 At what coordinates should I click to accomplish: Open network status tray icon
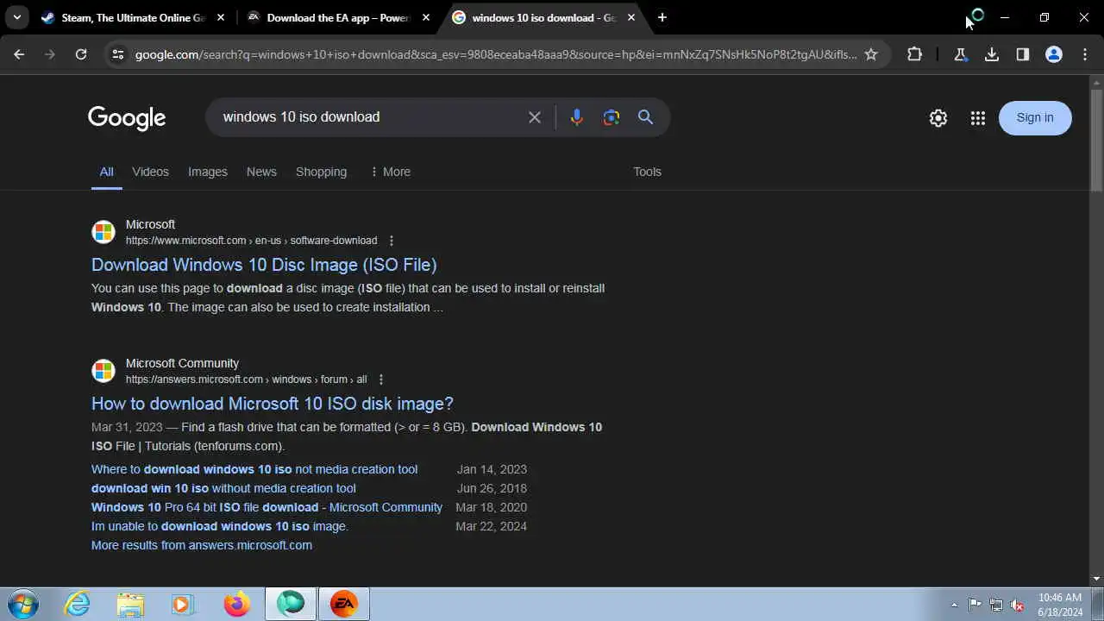pyautogui.click(x=996, y=605)
